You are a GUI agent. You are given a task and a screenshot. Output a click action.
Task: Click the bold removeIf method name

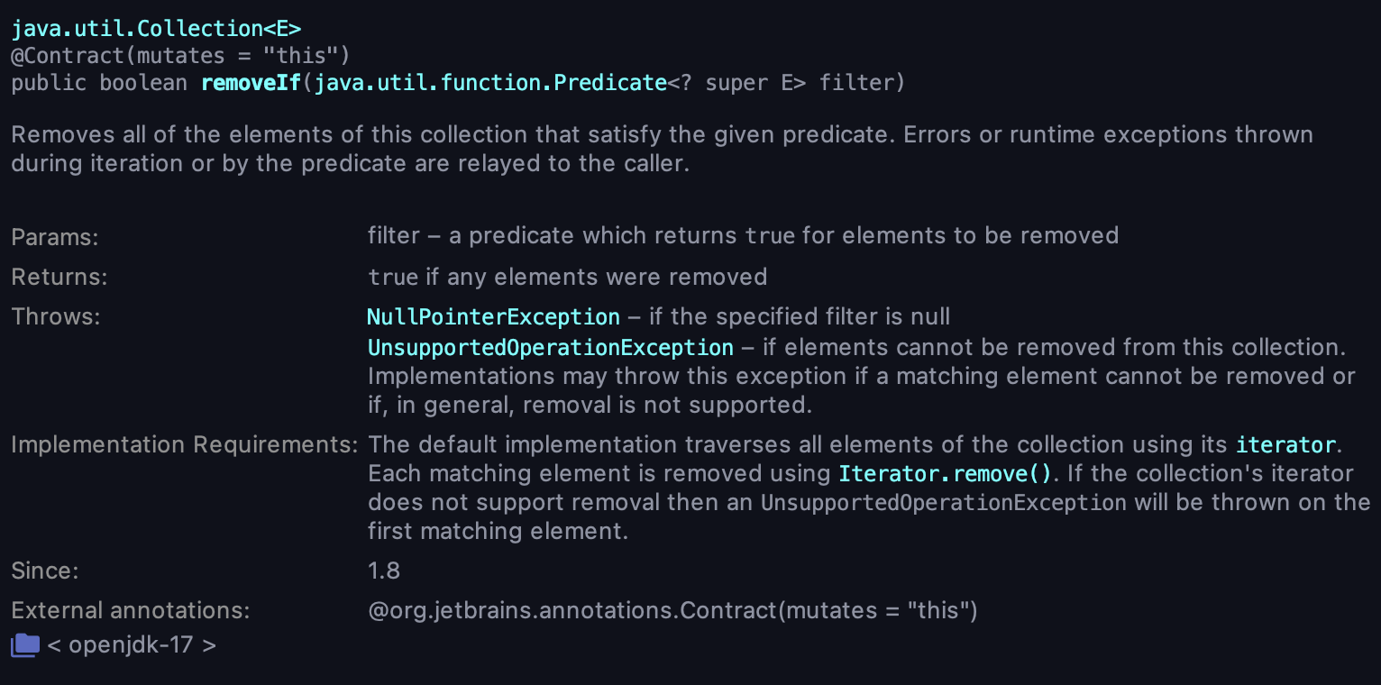(250, 84)
